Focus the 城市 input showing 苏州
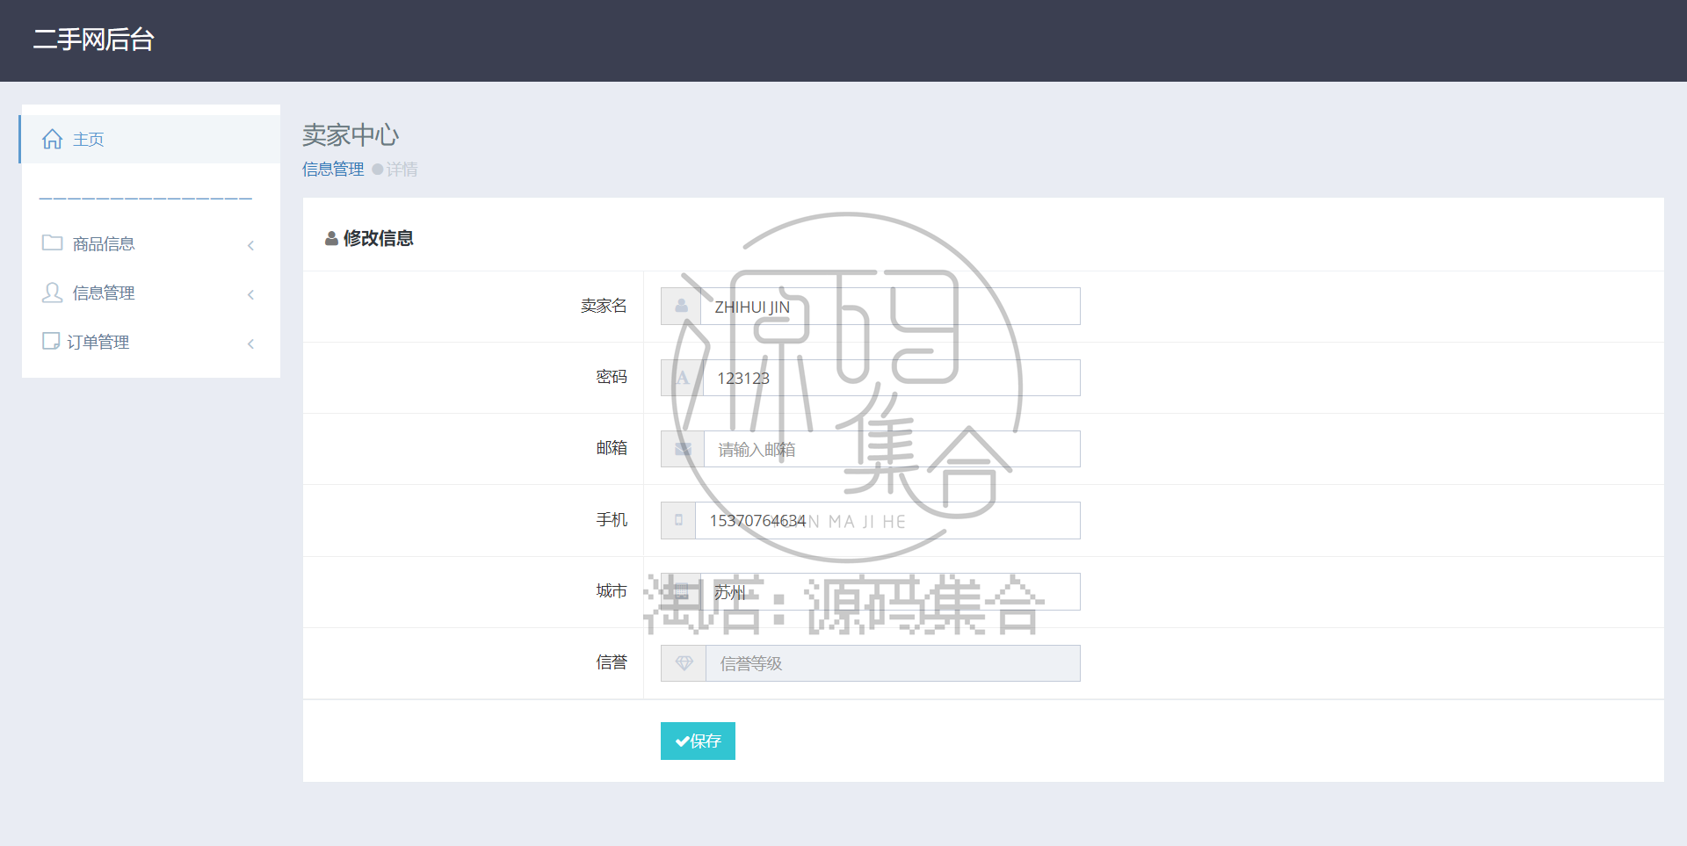Screen dimensions: 1687x846 (890, 592)
